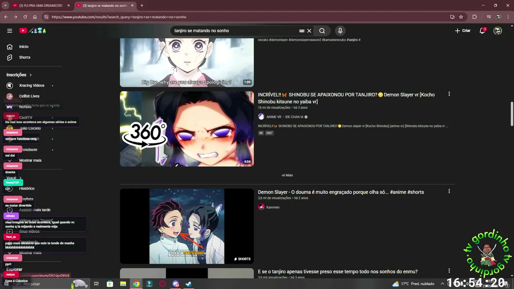Screen dimensions: 514x289
Task: Open the browser home page button
Action: (x=35, y=17)
